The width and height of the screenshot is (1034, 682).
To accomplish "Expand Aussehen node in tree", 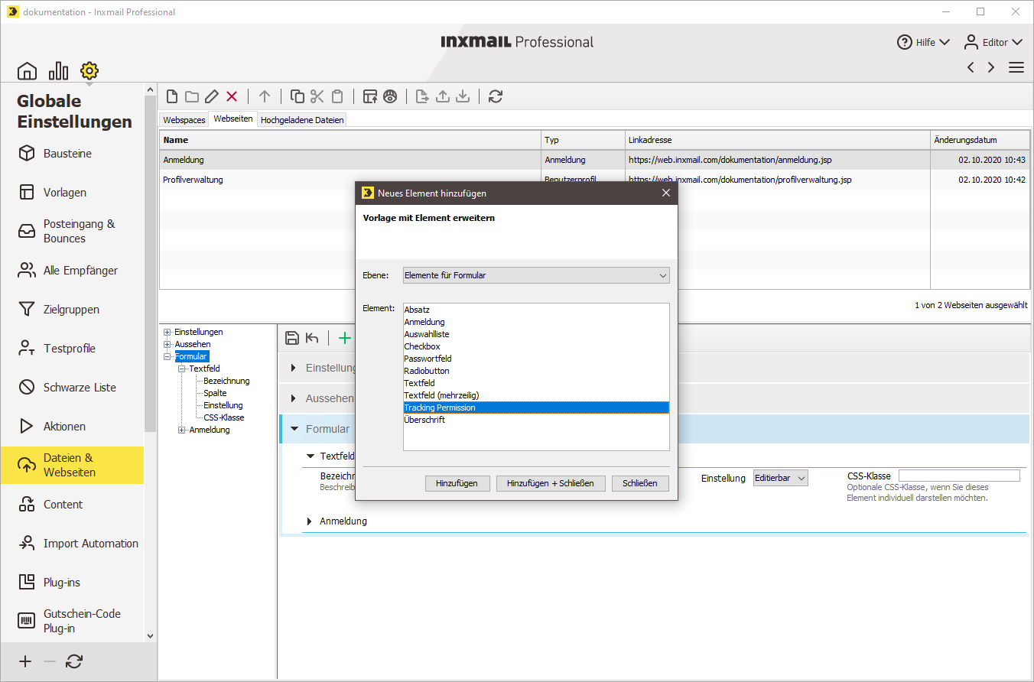I will pos(167,344).
